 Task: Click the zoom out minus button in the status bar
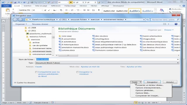(x=160, y=102)
